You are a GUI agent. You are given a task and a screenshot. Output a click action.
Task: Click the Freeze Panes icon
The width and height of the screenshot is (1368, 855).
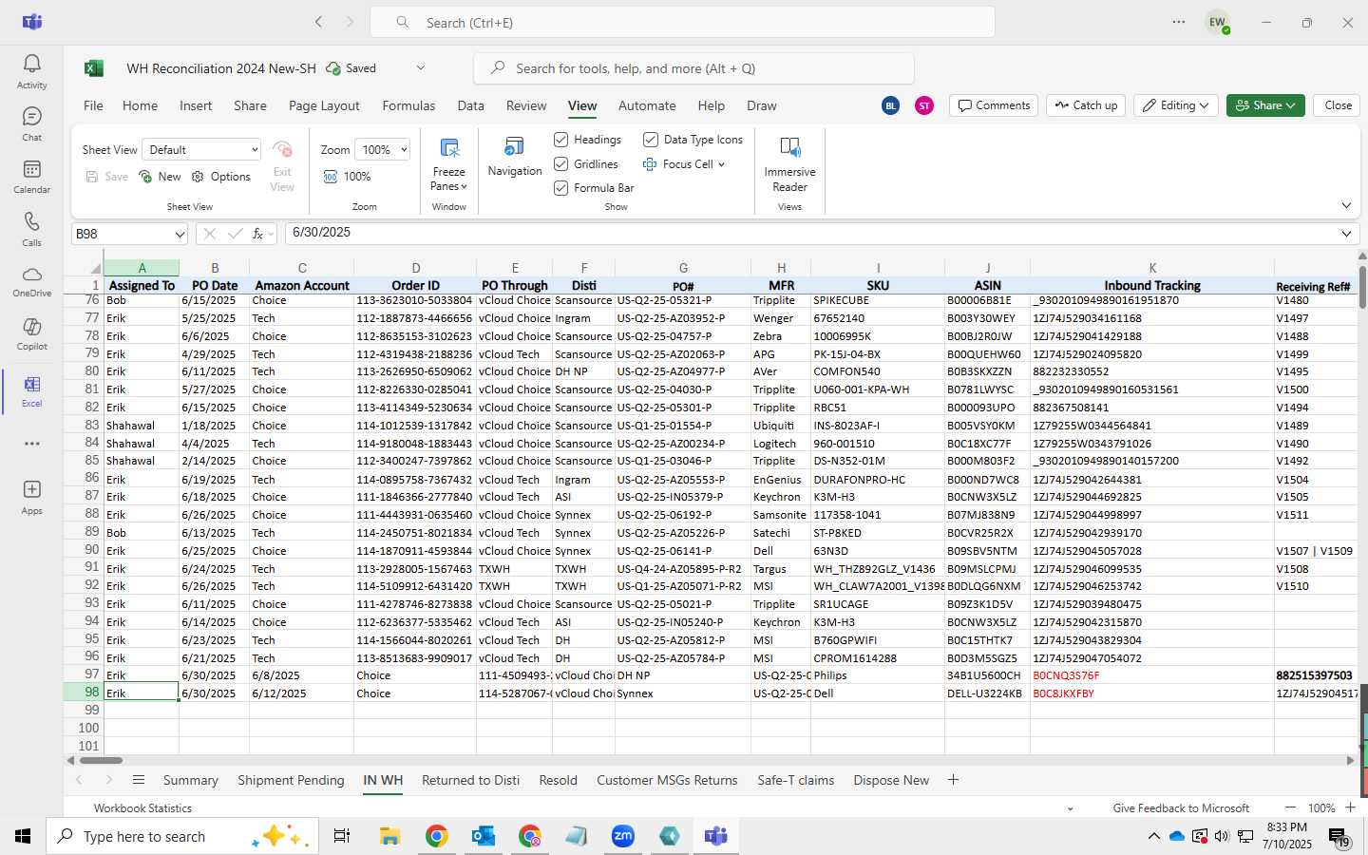[449, 148]
